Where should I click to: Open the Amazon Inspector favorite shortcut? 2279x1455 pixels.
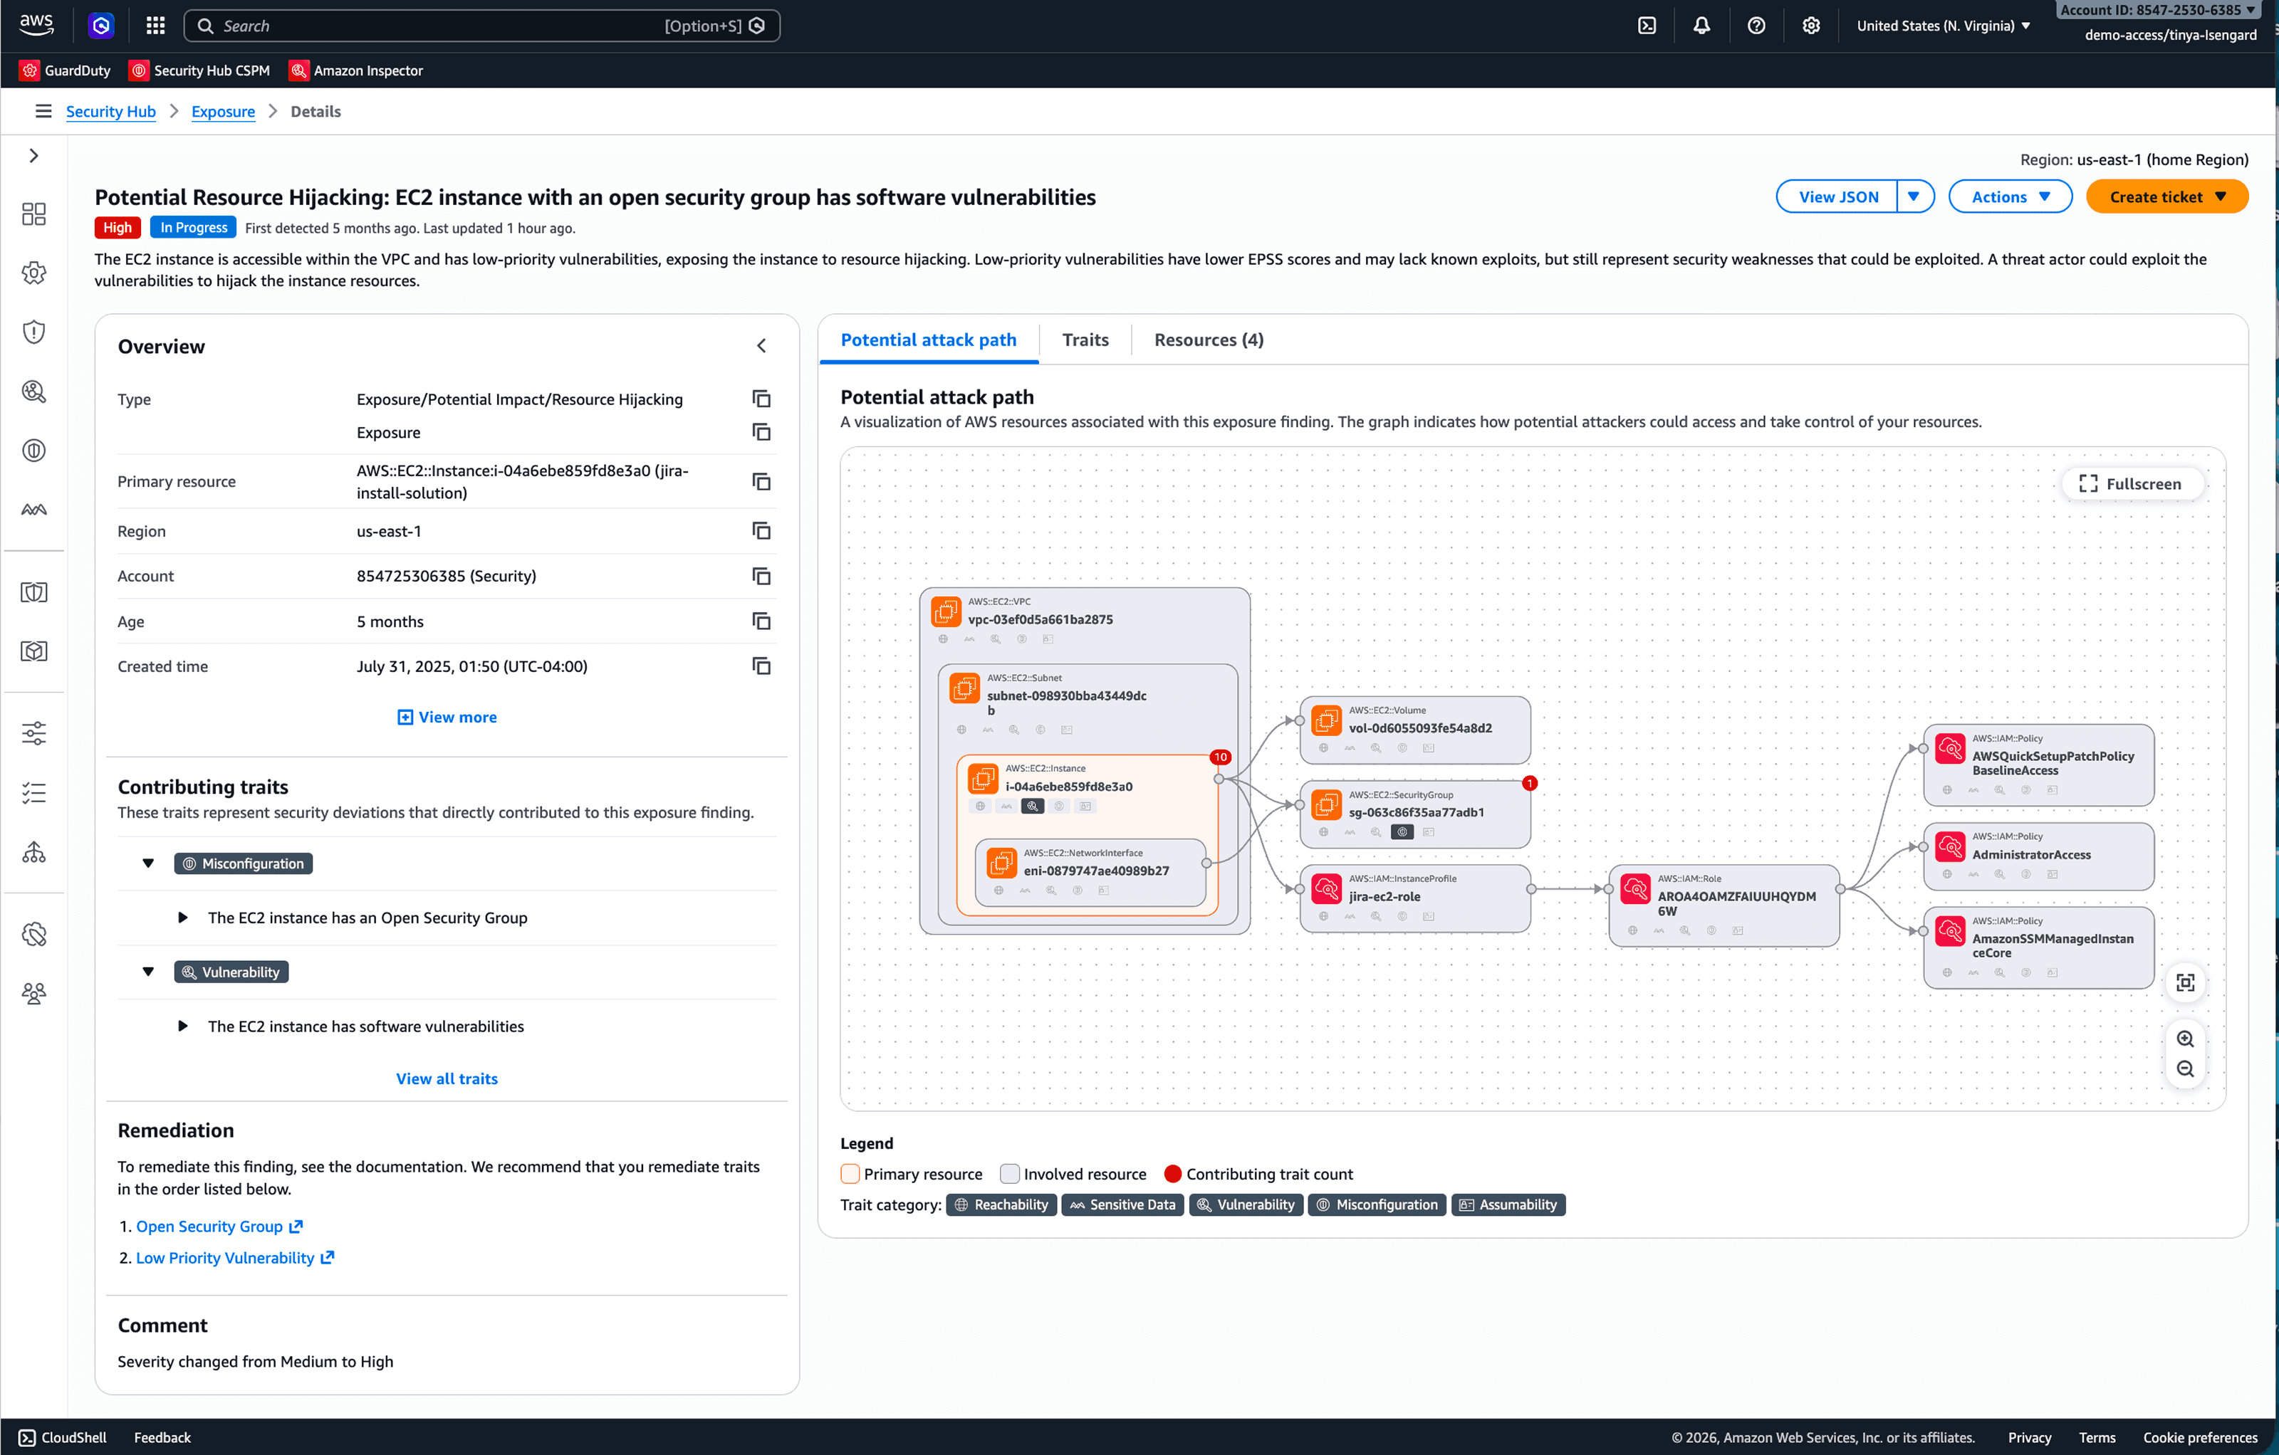[x=356, y=71]
